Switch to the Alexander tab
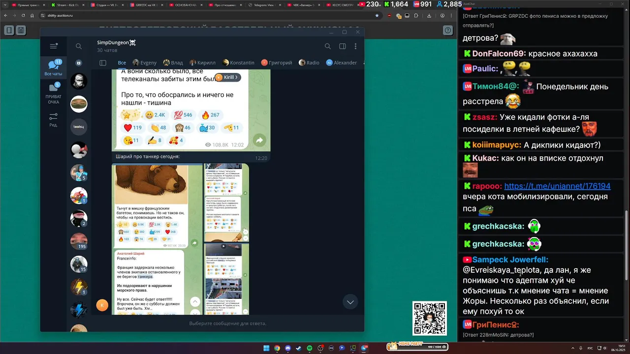The image size is (630, 354). coord(342,62)
